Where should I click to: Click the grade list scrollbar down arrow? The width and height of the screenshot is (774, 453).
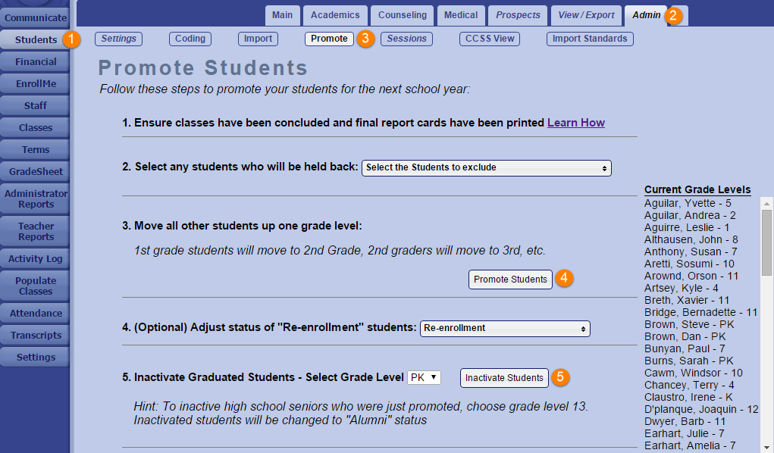tap(766, 447)
